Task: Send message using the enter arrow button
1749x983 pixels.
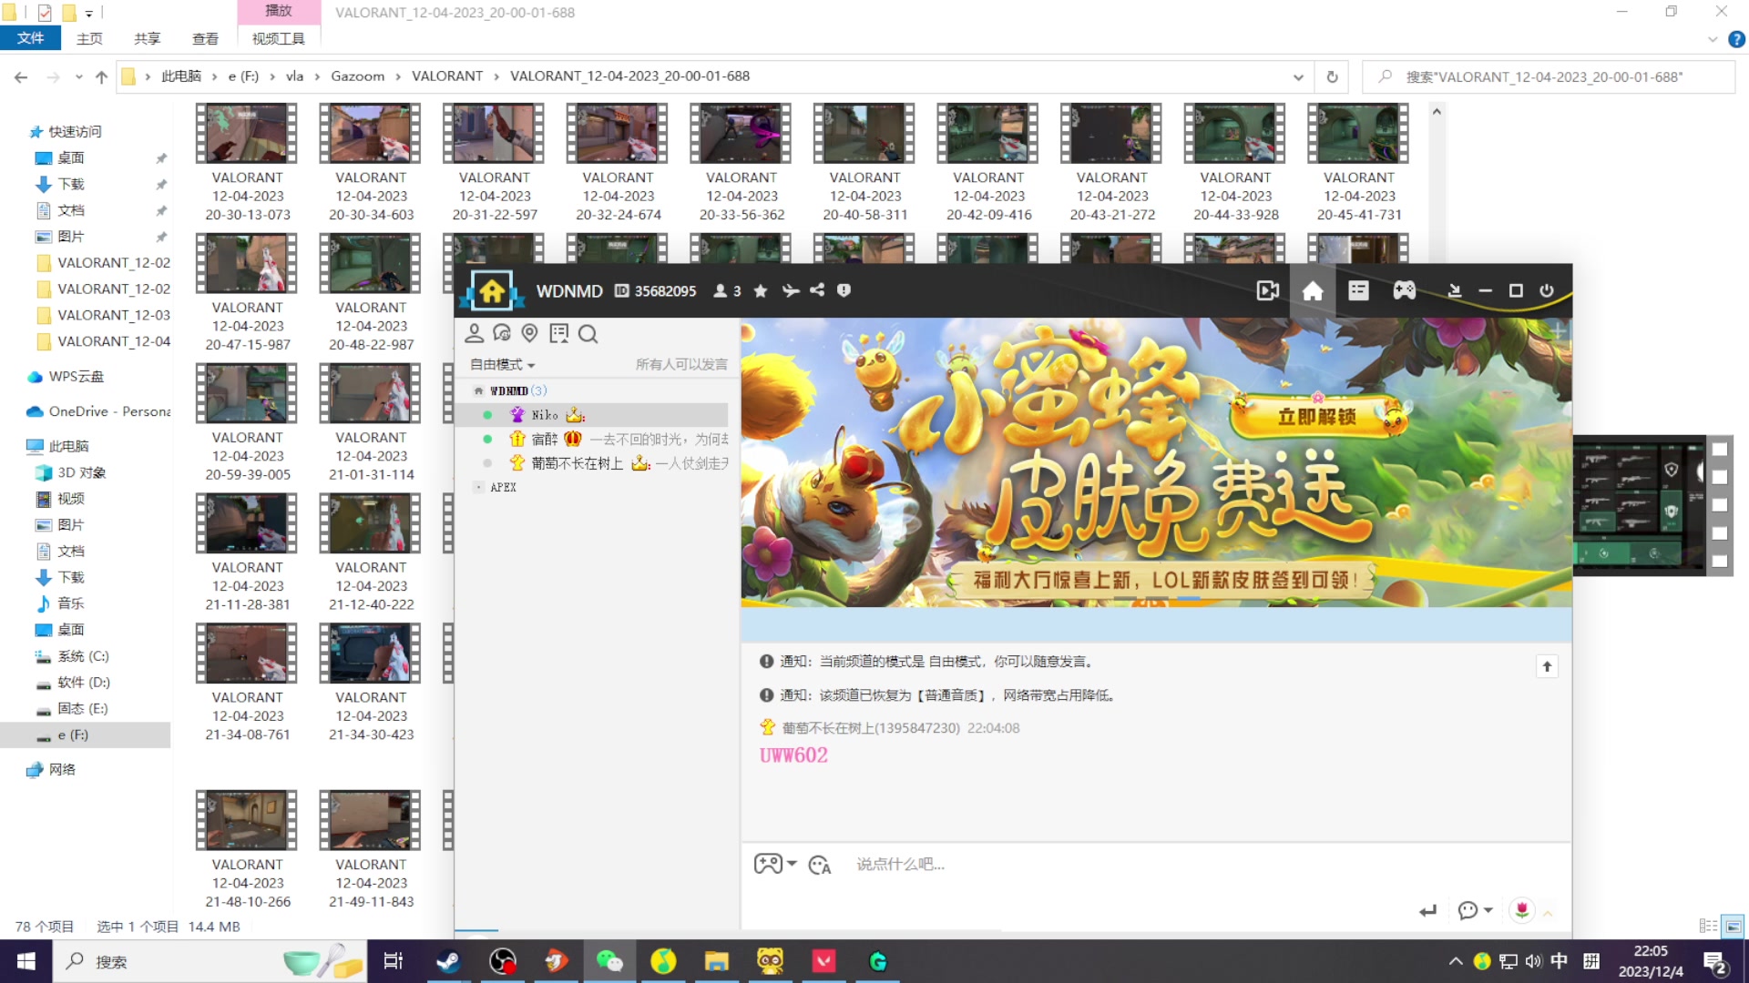Action: coord(1427,910)
